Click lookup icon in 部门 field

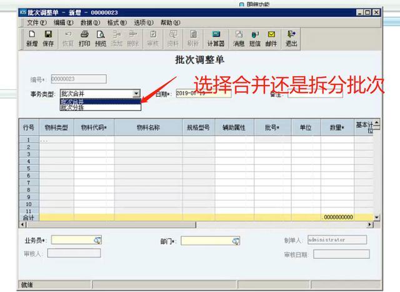pos(236,241)
